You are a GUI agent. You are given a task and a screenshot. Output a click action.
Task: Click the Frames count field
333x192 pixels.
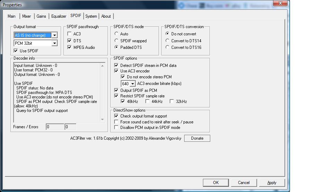(55, 127)
